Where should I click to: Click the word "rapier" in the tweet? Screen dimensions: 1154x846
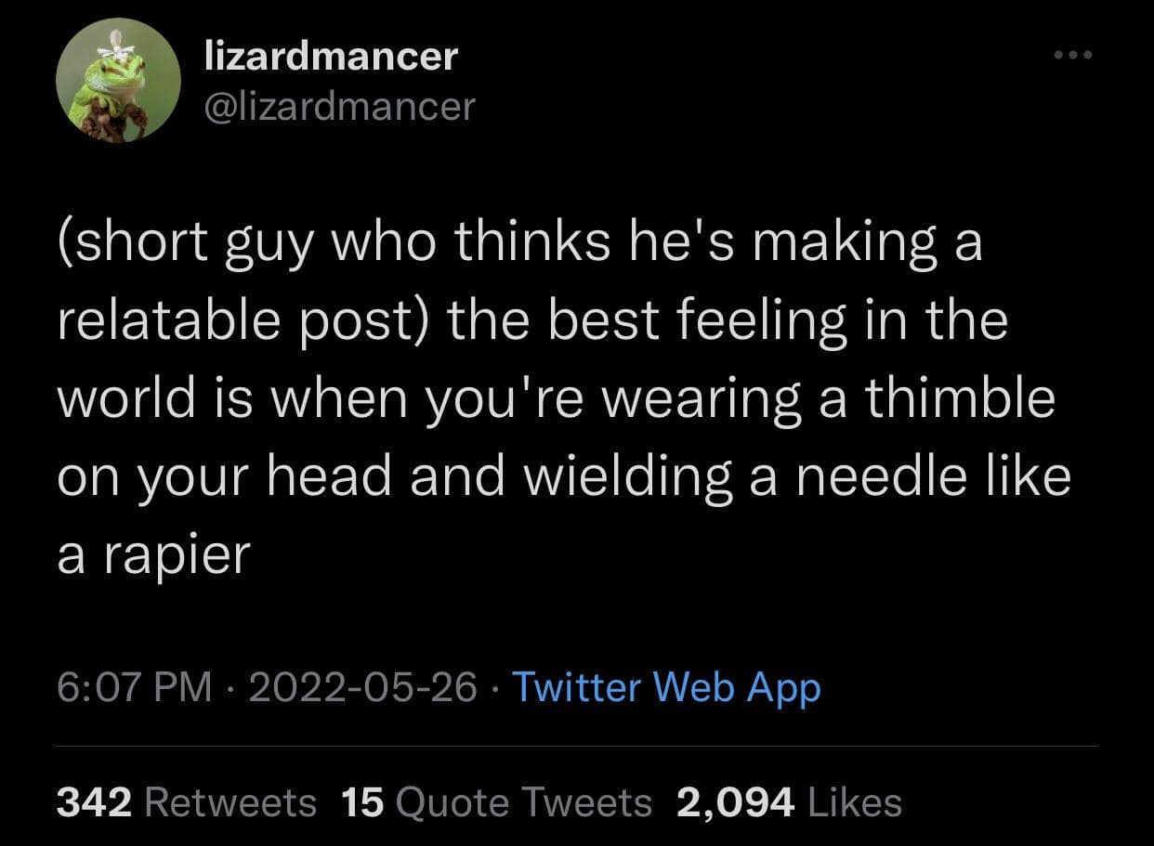[175, 553]
